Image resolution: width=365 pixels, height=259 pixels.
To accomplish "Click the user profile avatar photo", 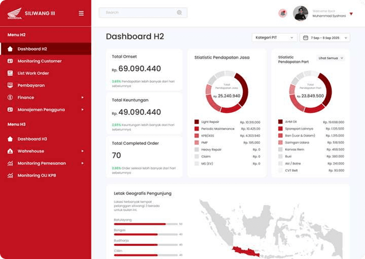I will 300,13.
